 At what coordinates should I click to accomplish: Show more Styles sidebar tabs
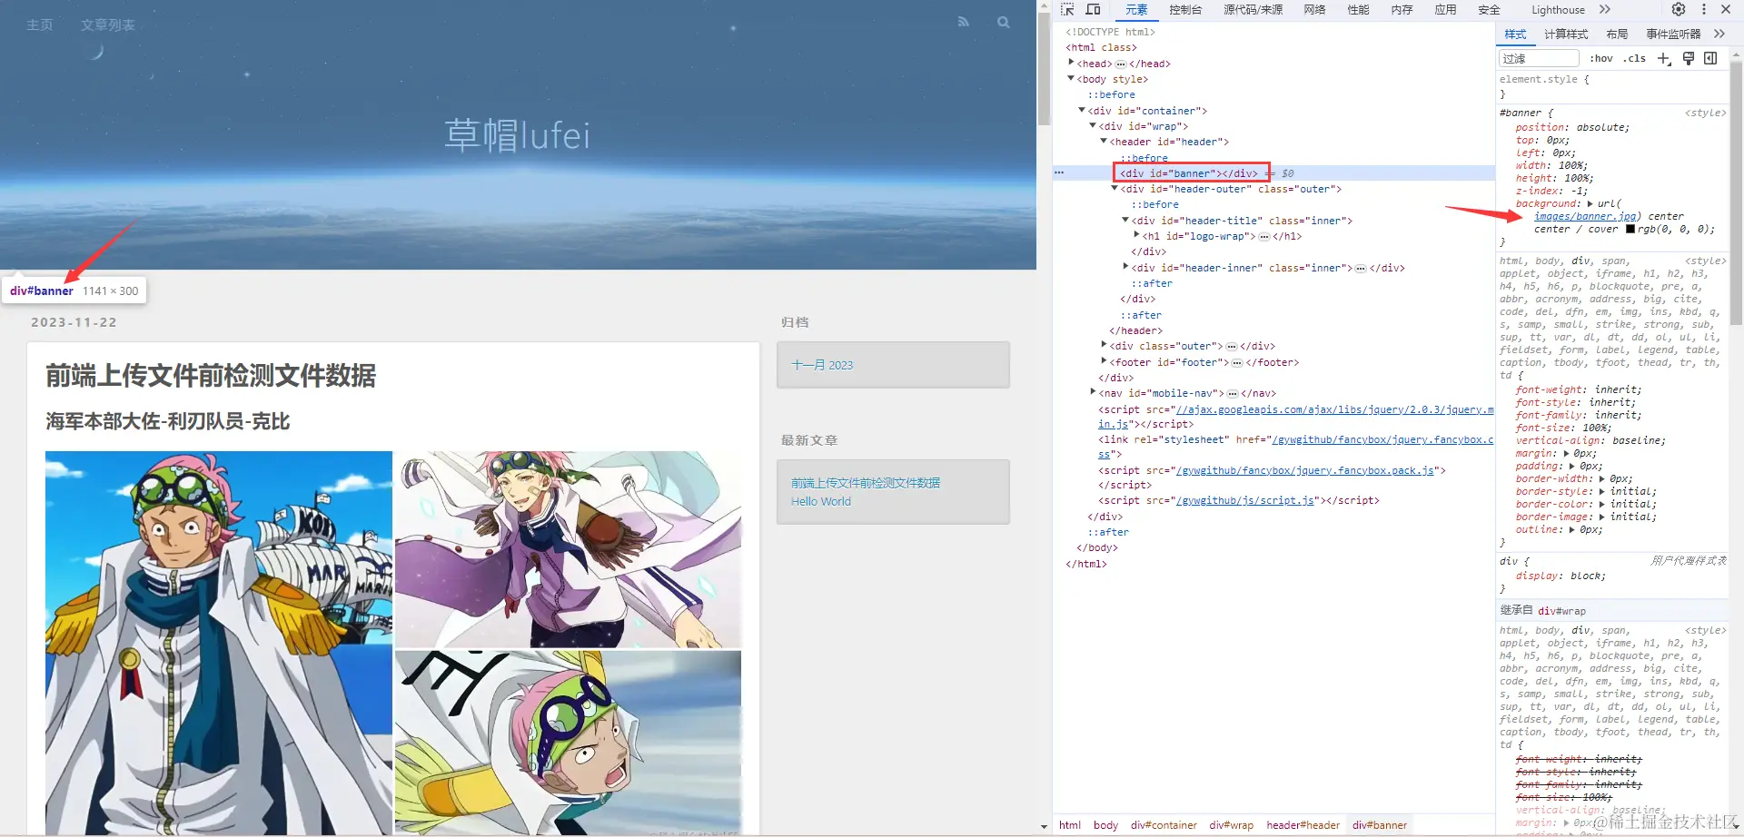(1719, 34)
